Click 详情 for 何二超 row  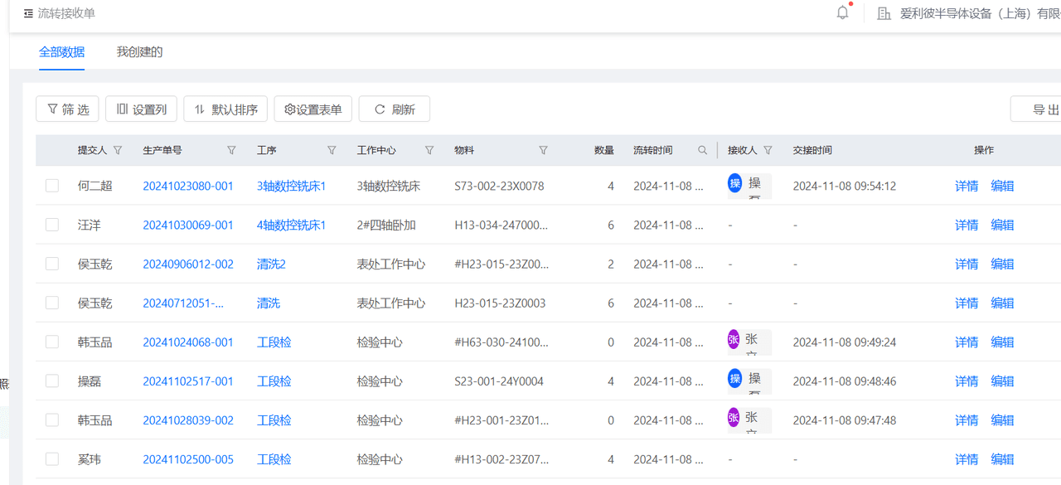[967, 186]
